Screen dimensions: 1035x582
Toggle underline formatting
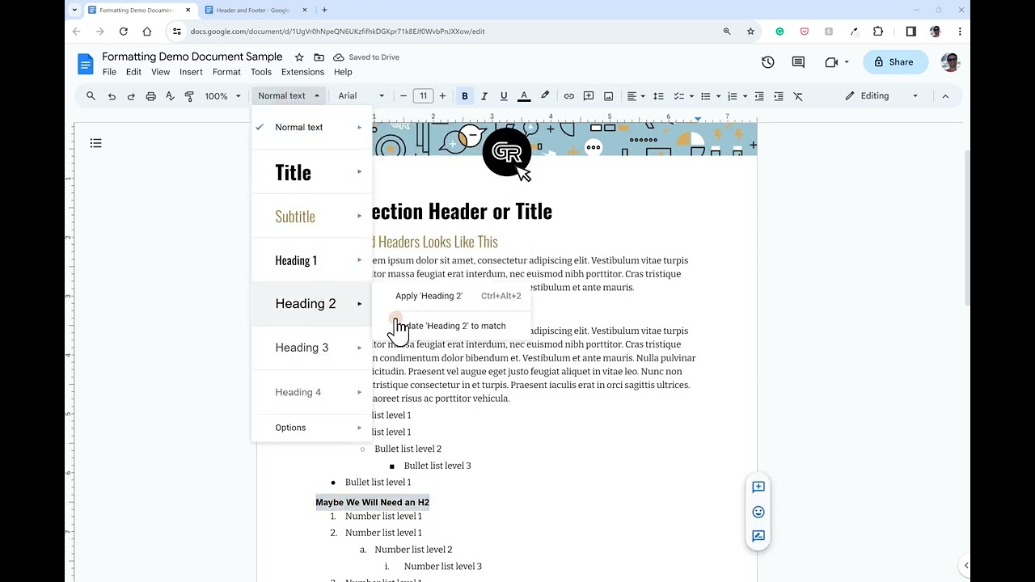click(504, 96)
